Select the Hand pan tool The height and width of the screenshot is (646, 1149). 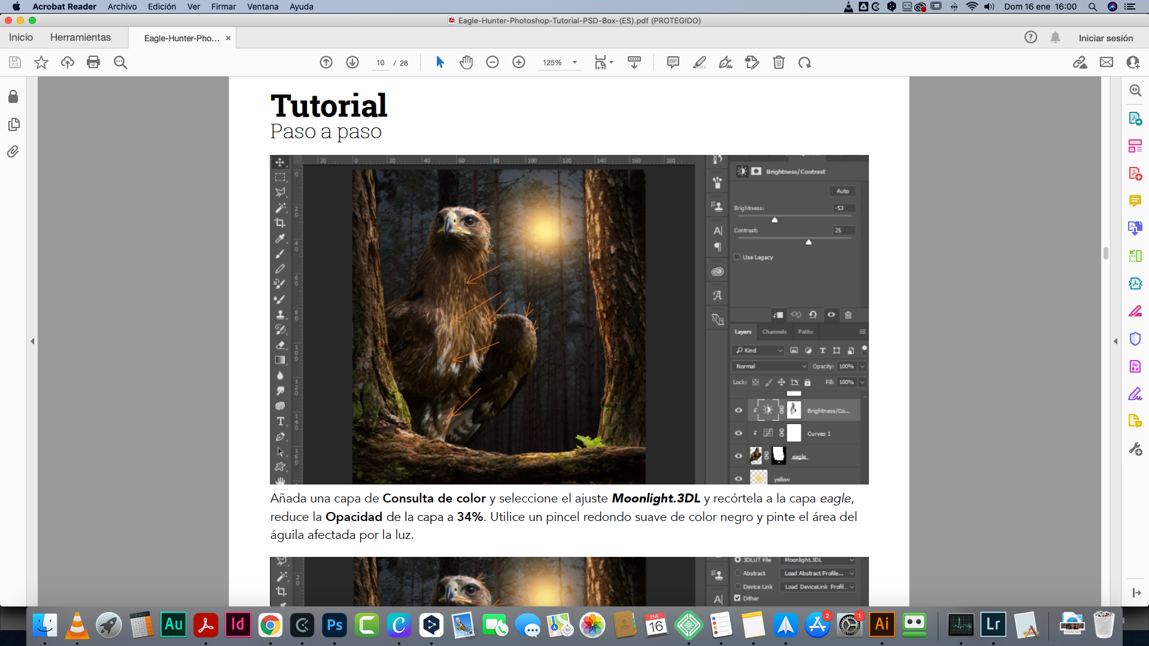[x=466, y=62]
